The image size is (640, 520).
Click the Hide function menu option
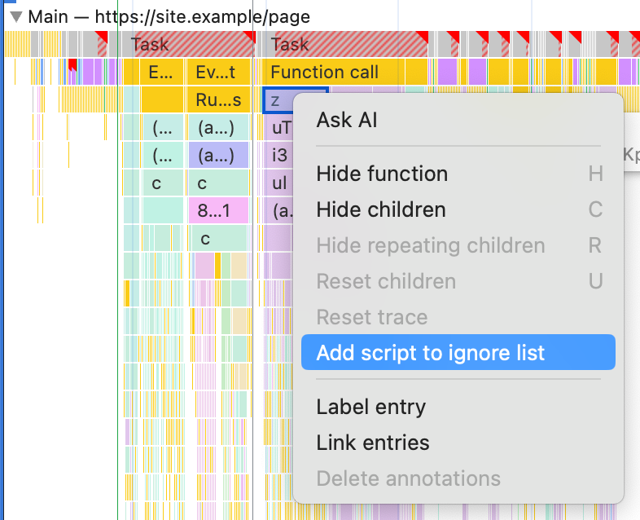[x=382, y=174]
